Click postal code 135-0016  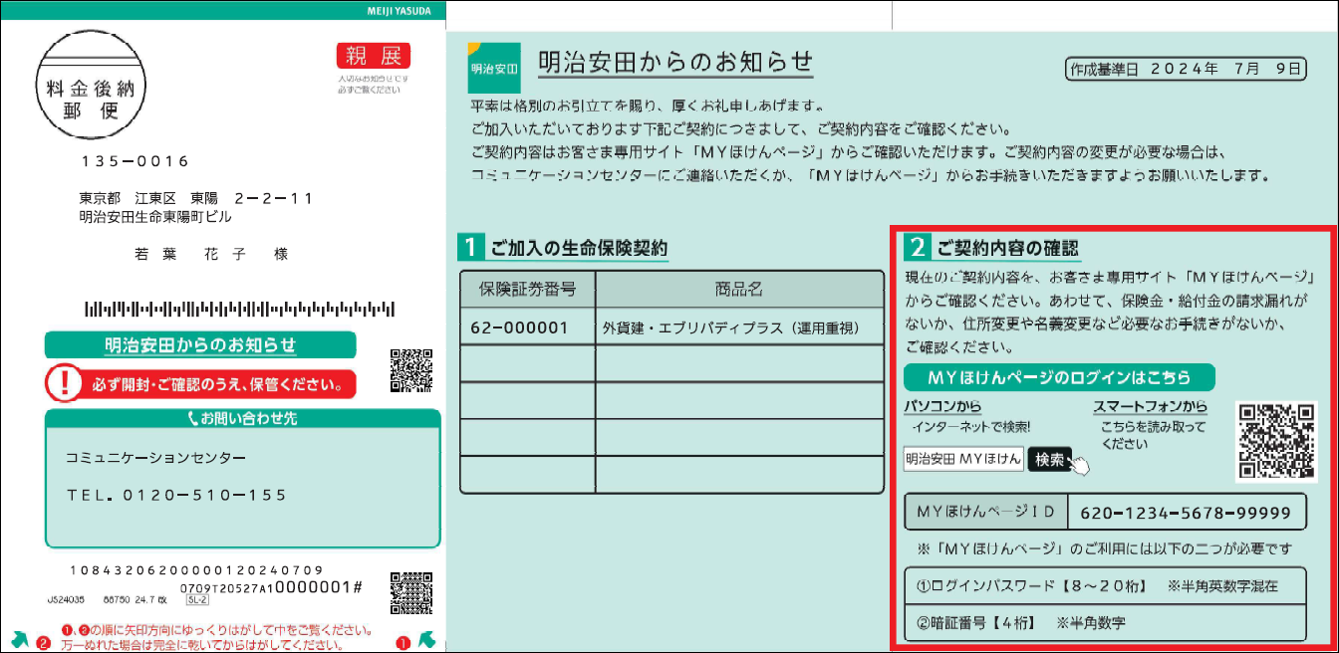134,161
